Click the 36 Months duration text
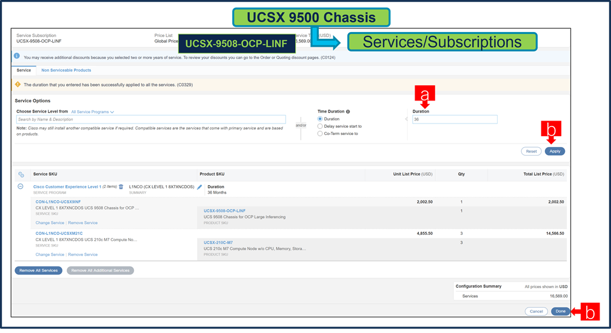This screenshot has height=333, width=611. coord(217,193)
